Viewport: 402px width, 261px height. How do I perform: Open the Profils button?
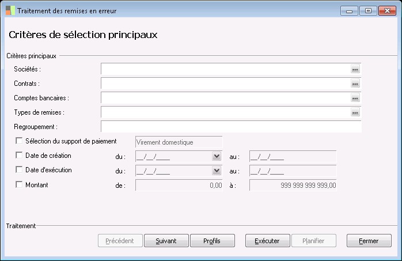coord(212,241)
